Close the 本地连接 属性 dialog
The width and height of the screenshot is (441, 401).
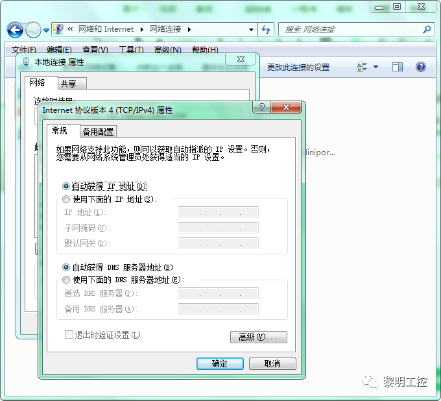(x=241, y=59)
